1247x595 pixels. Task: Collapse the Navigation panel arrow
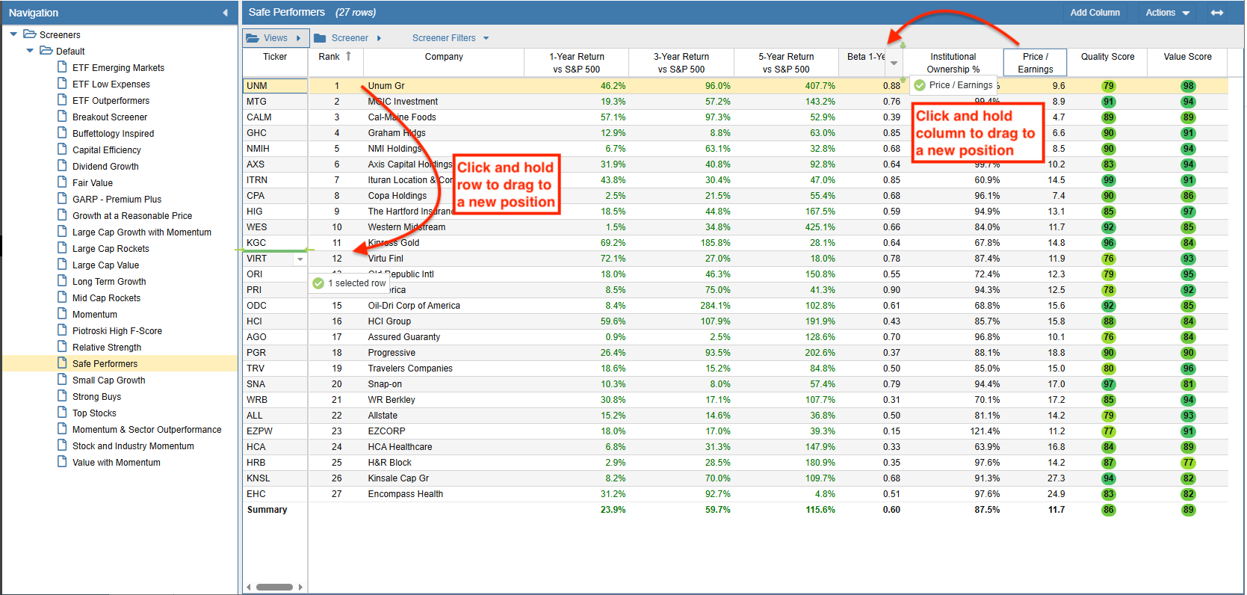click(x=225, y=13)
